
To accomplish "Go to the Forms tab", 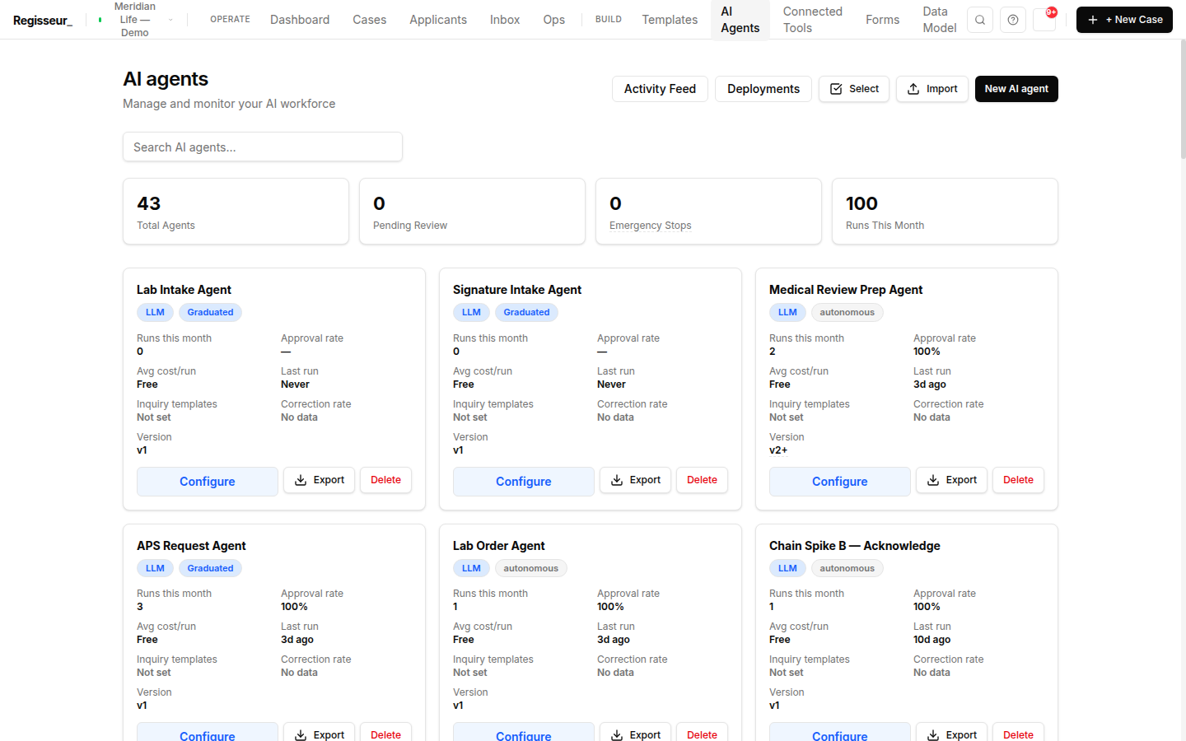I will [883, 20].
